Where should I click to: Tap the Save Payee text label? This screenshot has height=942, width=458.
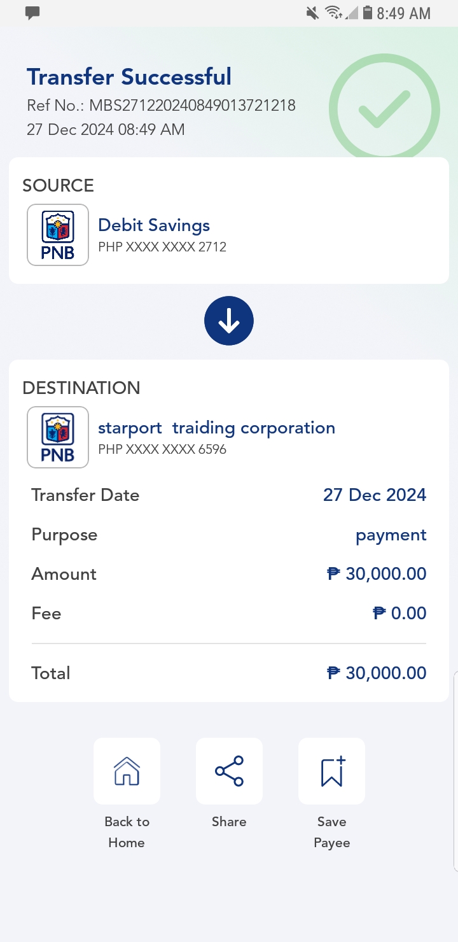point(331,832)
